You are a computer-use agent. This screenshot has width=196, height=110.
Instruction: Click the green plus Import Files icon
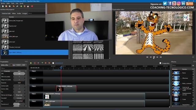[x=21, y=6]
